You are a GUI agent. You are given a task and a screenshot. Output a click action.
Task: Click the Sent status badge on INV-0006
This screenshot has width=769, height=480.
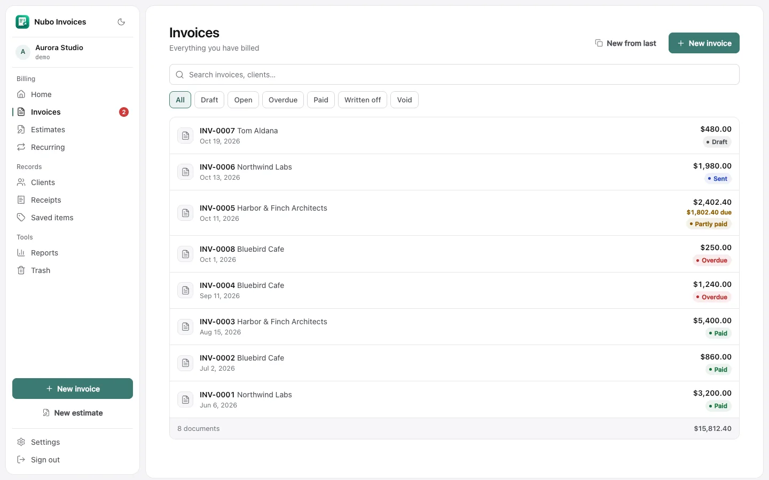click(x=717, y=179)
